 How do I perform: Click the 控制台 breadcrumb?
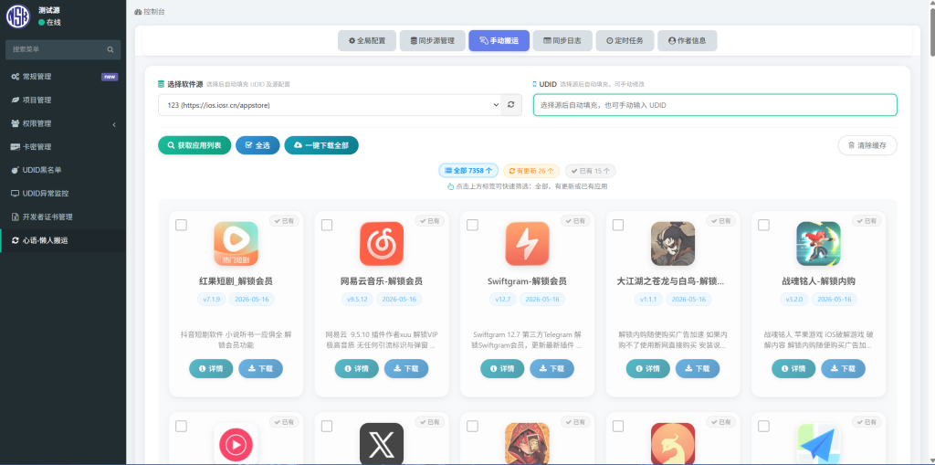150,11
